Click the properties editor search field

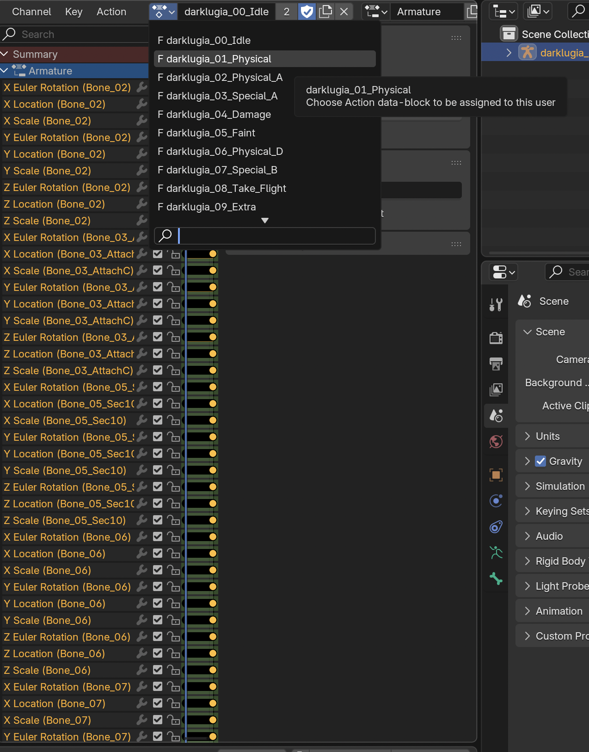567,272
